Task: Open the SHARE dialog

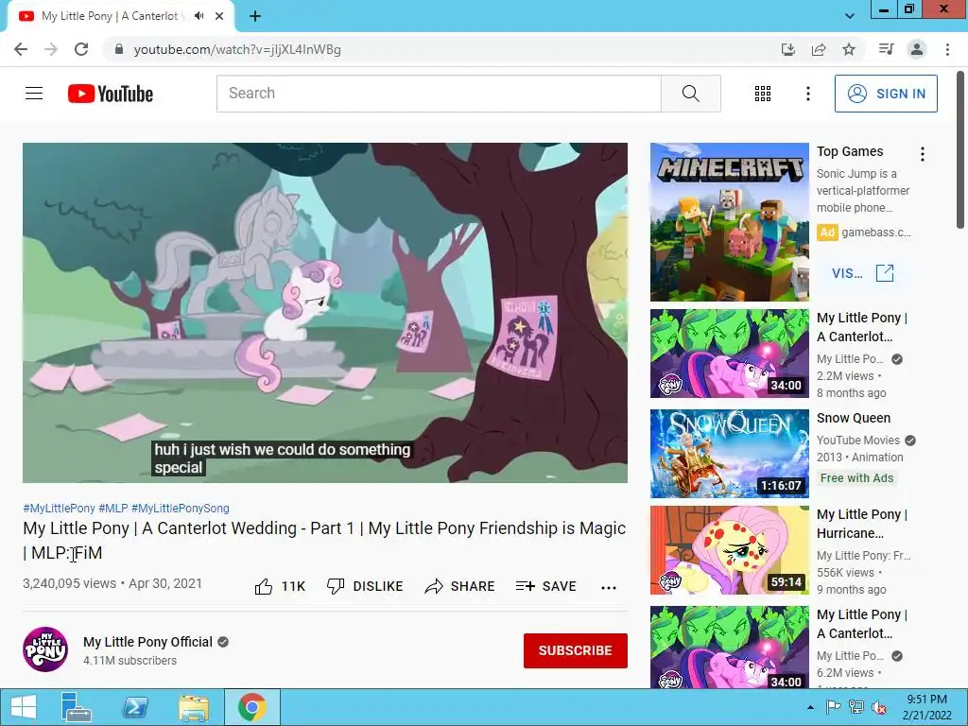Action: (460, 586)
